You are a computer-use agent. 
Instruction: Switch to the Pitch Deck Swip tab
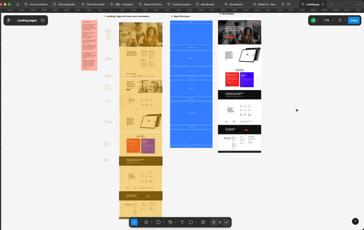[93, 4]
